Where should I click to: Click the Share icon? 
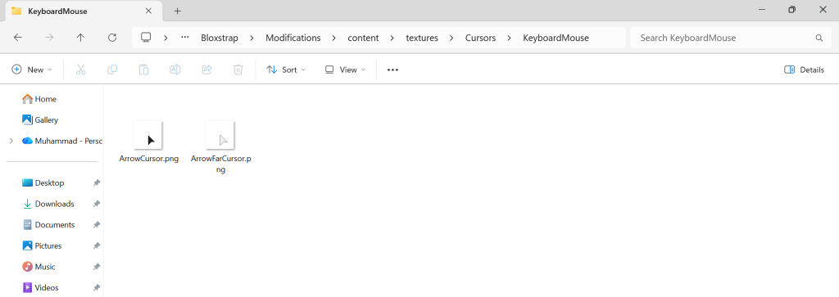pos(206,70)
